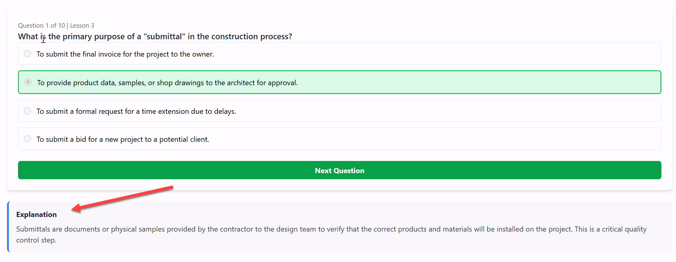Image resolution: width=676 pixels, height=262 pixels.
Task: Click the blue left border of explanation panel
Action: point(8,227)
